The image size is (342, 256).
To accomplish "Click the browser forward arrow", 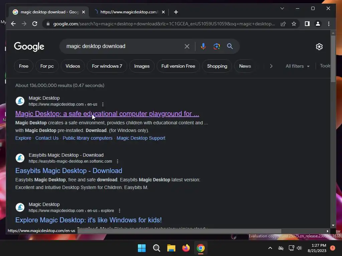I will pyautogui.click(x=24, y=24).
